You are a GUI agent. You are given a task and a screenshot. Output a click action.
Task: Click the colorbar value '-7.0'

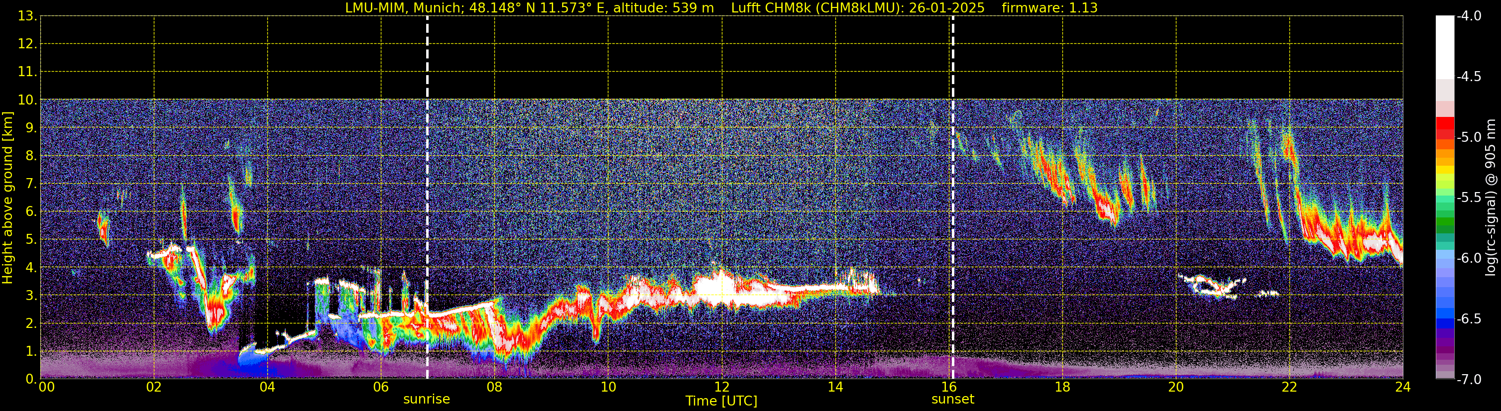[1468, 380]
